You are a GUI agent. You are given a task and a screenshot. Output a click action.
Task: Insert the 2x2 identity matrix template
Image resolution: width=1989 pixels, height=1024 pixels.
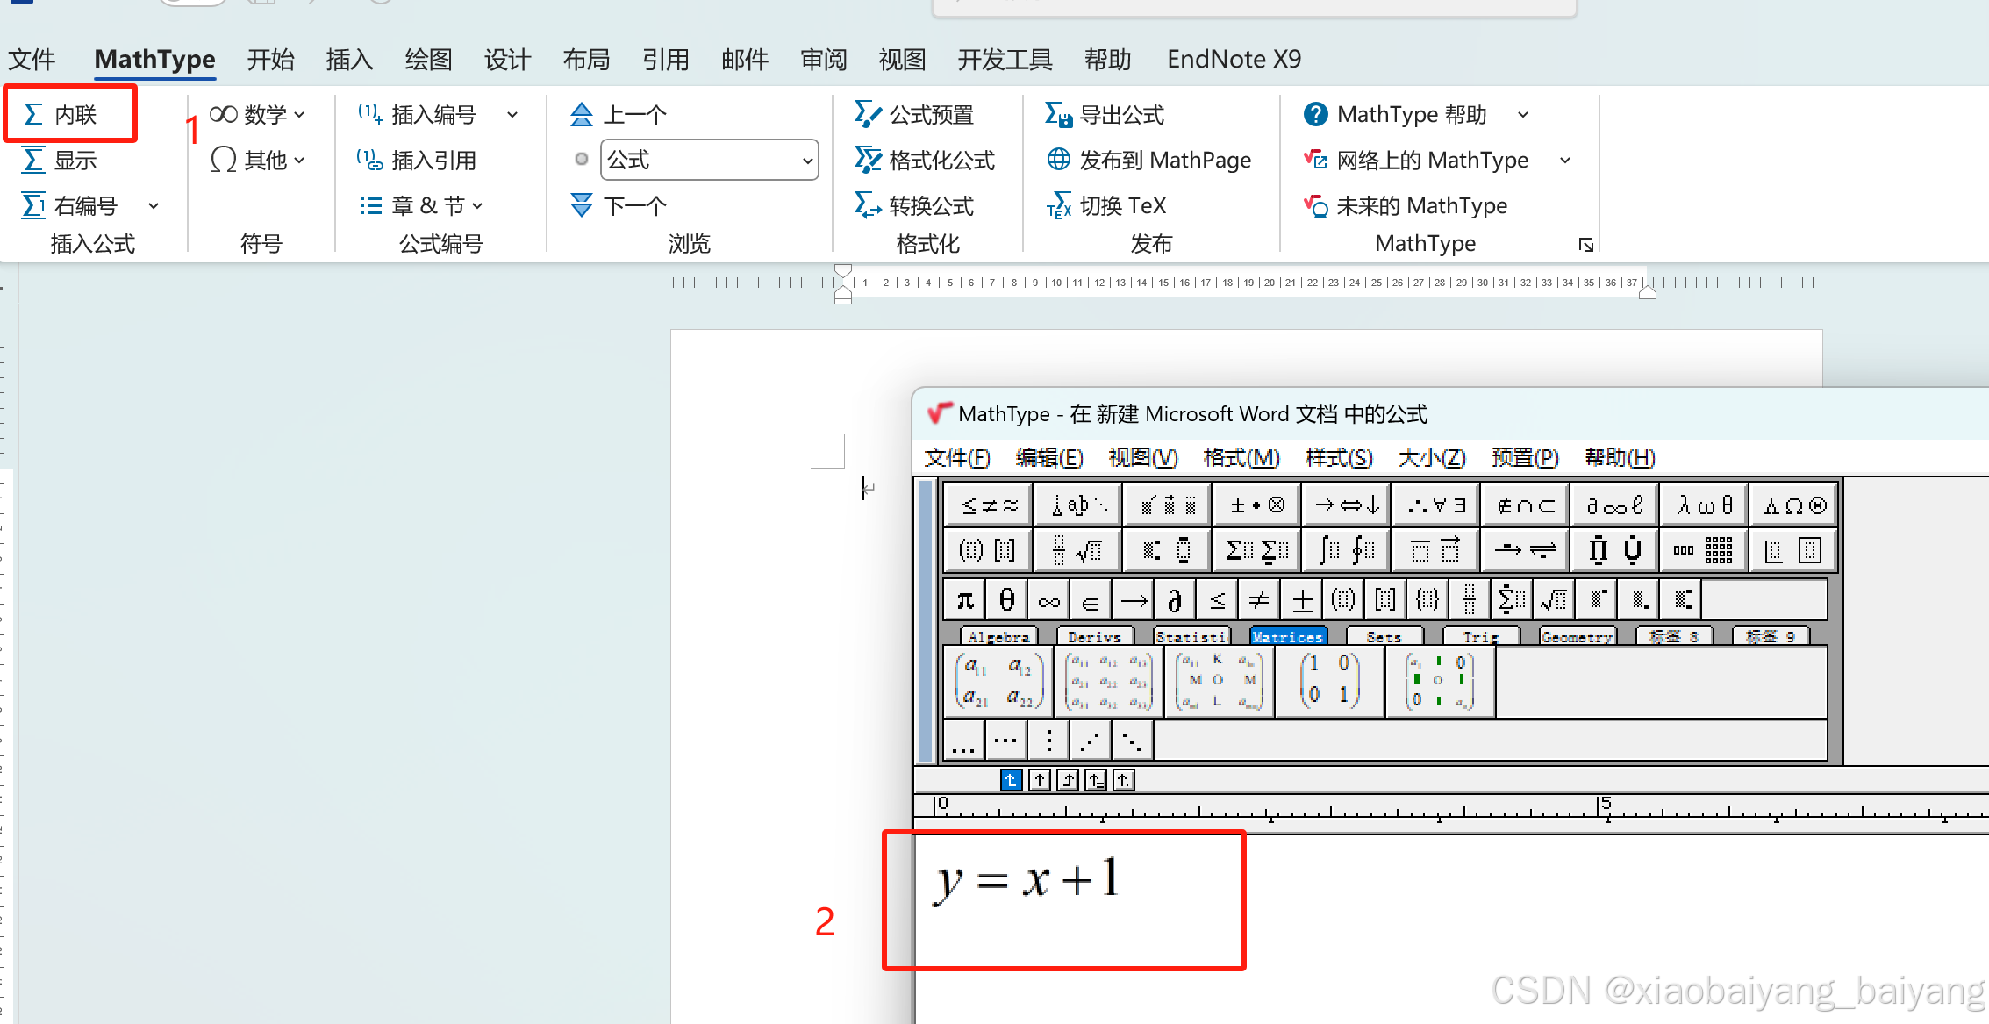click(x=1328, y=682)
